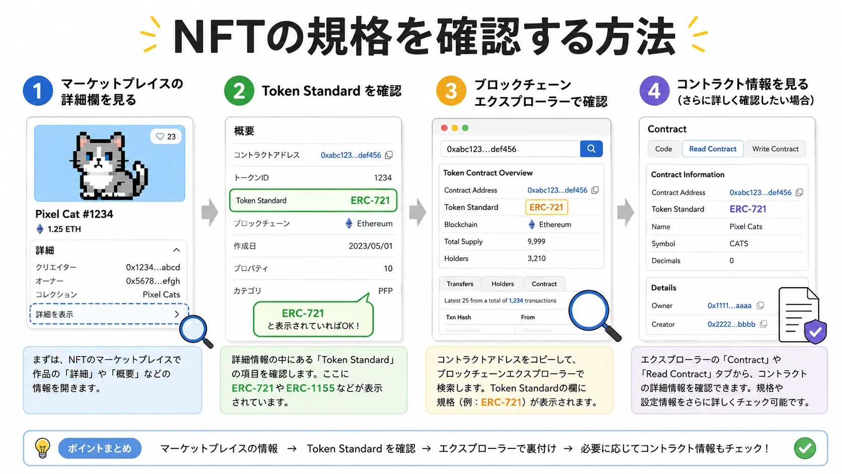Open address link in Token Contract Overview
842x474 pixels.
tap(557, 190)
